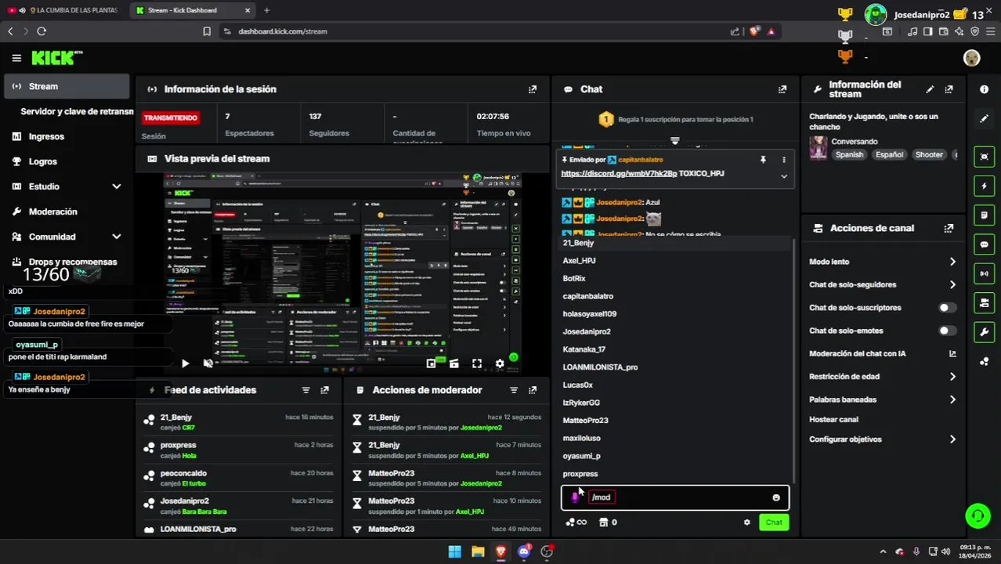
Task: Edit the Información del stream details with pencil
Action: click(x=930, y=89)
